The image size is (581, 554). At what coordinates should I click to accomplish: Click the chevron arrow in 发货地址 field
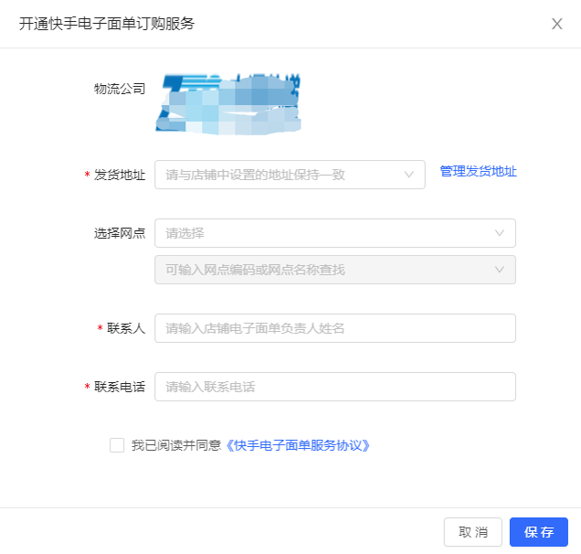[x=408, y=175]
